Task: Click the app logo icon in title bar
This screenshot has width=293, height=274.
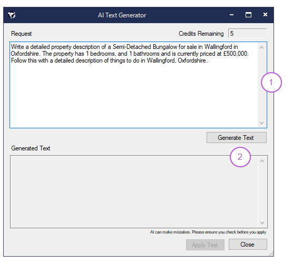Action: point(12,15)
